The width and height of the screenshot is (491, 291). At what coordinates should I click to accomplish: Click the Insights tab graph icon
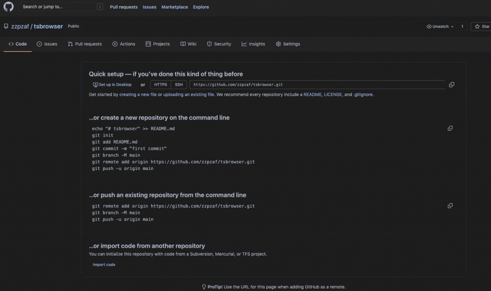click(244, 44)
